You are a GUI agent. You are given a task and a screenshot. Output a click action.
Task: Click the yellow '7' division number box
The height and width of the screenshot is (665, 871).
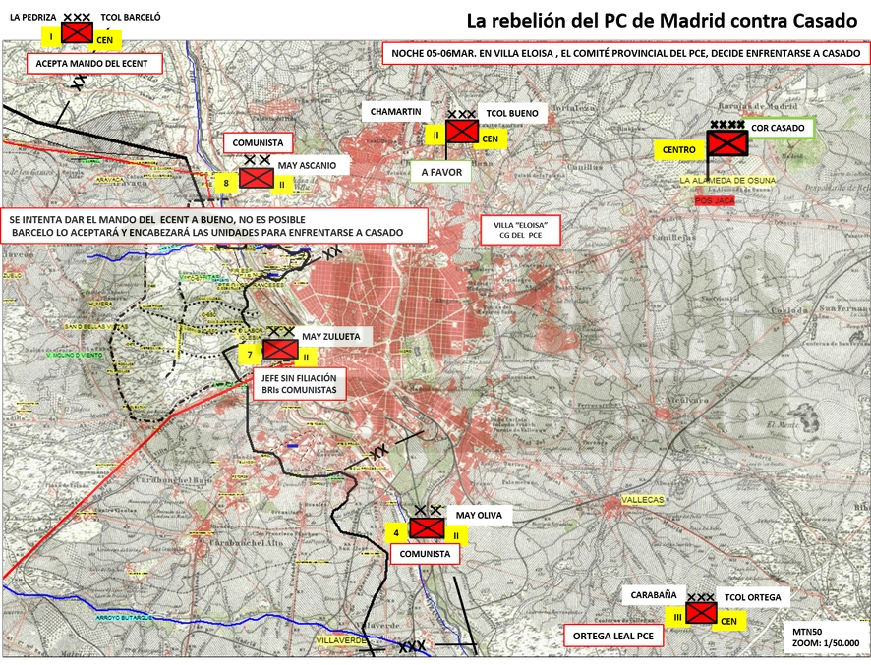pos(250,355)
